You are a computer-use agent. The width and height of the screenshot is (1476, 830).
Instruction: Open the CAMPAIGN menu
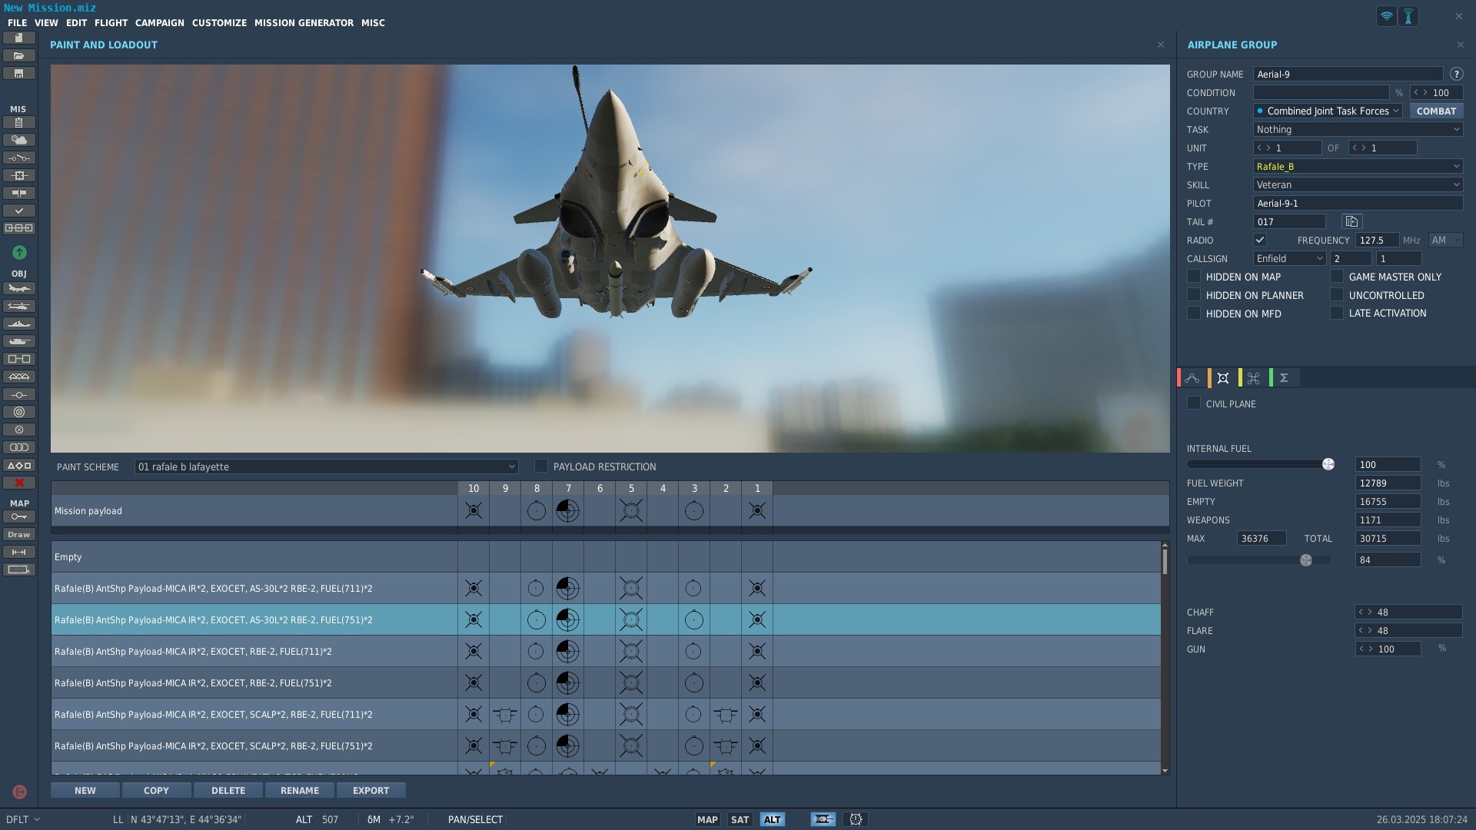[x=159, y=22]
